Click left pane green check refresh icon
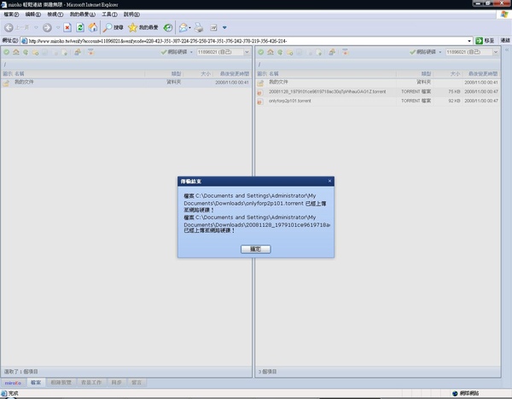The height and width of the screenshot is (399, 512). (x=7, y=52)
